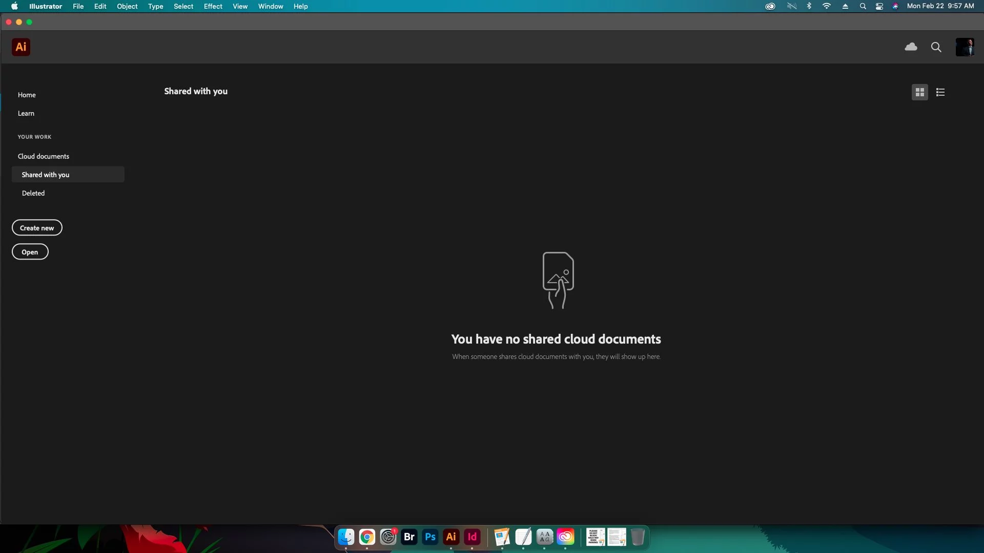The width and height of the screenshot is (984, 553).
Task: Open the search in Illustrator home screen
Action: pos(936,47)
